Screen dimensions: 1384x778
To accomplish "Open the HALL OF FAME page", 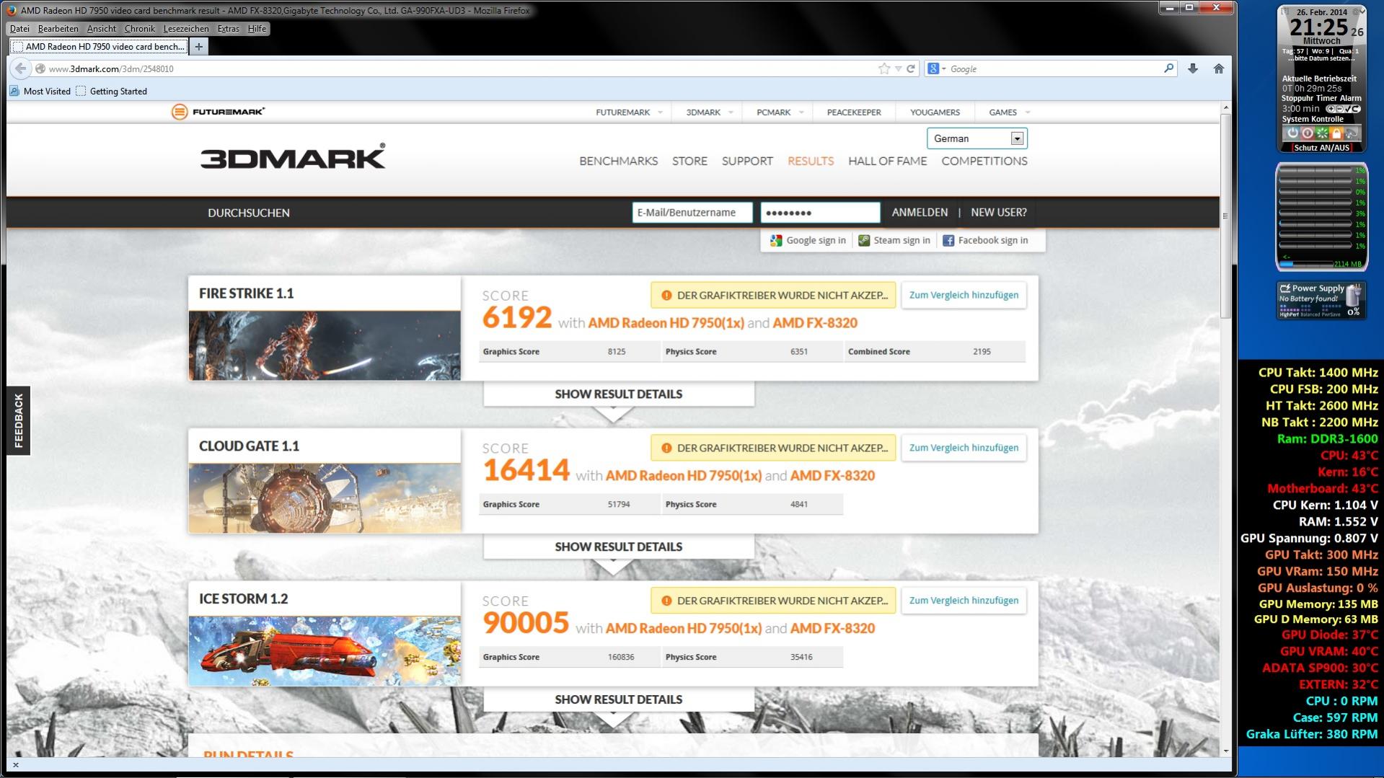I will pyautogui.click(x=887, y=162).
